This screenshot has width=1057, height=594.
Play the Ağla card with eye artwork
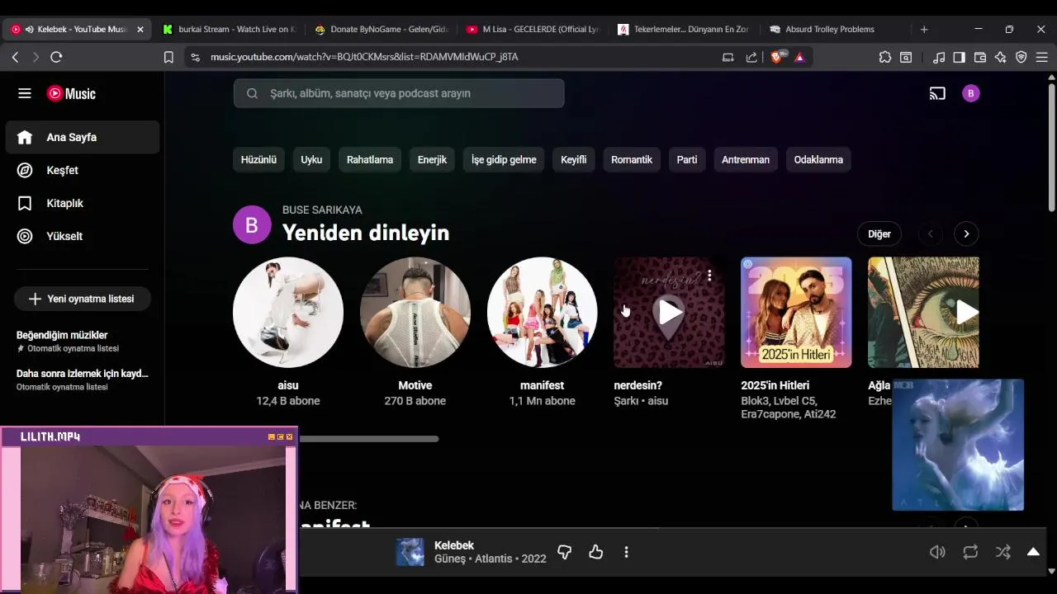point(966,312)
